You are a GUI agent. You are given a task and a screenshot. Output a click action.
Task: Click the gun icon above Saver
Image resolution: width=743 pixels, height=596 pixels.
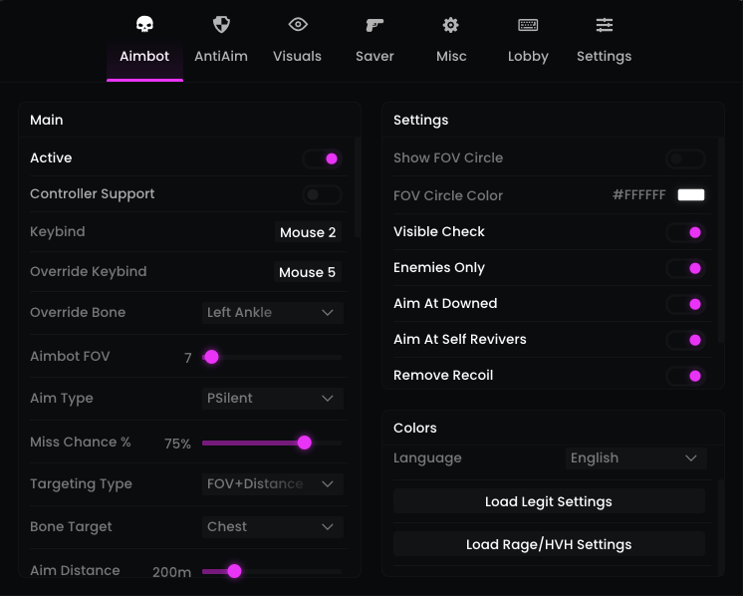pos(374,25)
